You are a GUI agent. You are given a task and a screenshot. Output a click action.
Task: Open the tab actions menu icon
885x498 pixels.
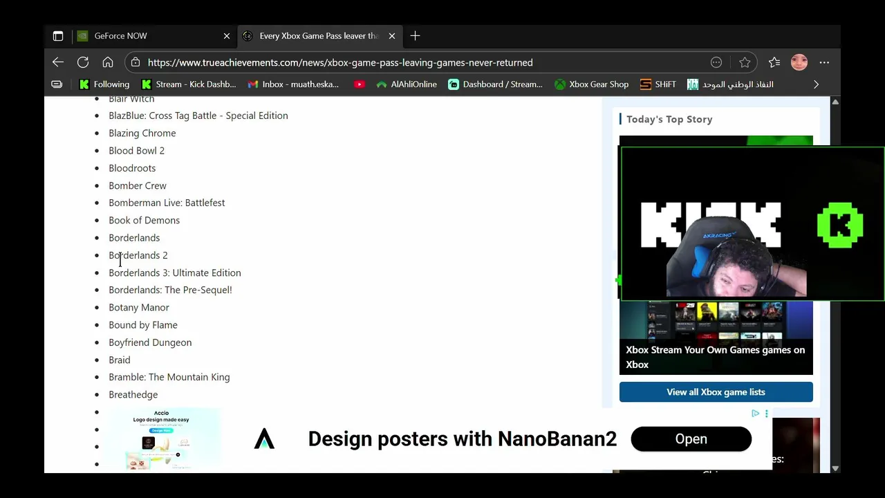(58, 36)
